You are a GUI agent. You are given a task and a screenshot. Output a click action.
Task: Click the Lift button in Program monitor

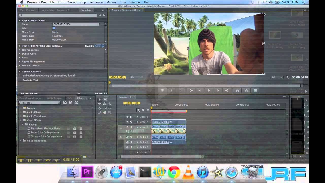pos(237,90)
